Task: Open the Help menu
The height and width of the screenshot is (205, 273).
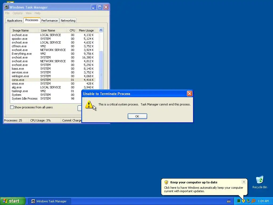Action: (x=37, y=13)
